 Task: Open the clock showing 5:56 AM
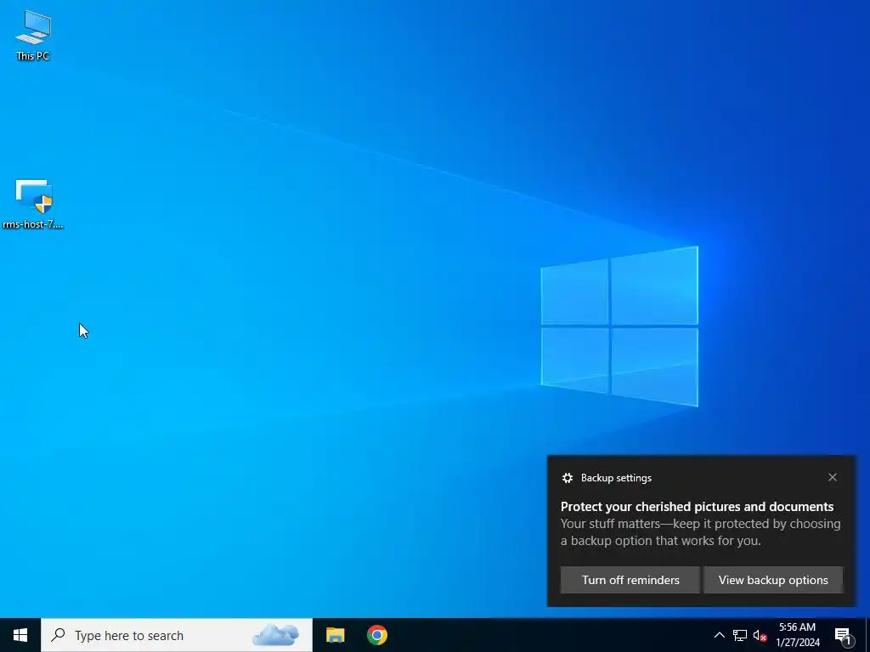pyautogui.click(x=797, y=635)
